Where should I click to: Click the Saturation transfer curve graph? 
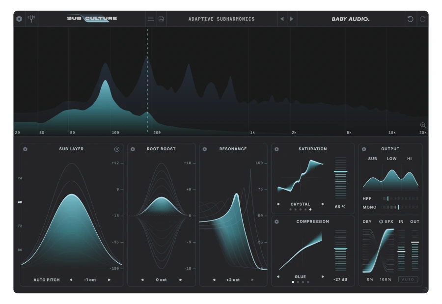point(300,177)
